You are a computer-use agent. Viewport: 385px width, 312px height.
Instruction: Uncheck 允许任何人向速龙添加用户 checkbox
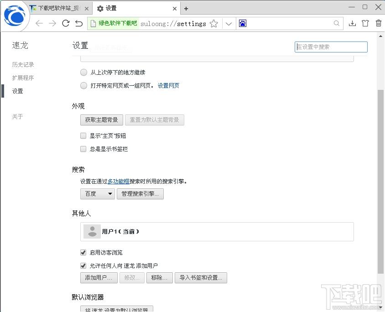coord(83,265)
